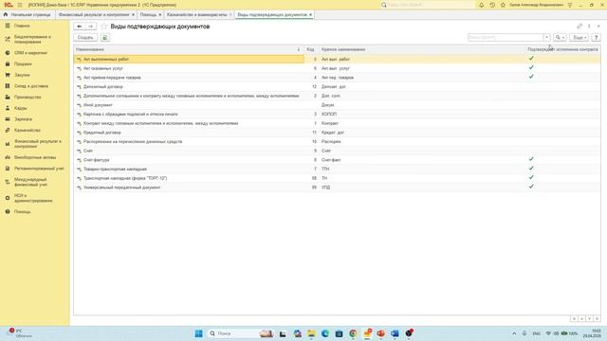Screen dimensions: 607x341
Task: Click the get-link icon near page title
Action: point(579,27)
